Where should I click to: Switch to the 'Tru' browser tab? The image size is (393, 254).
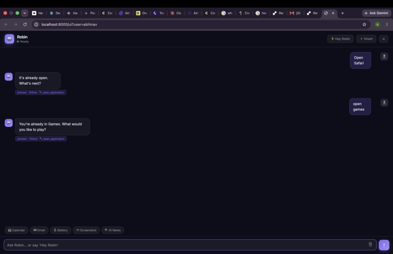pyautogui.click(x=158, y=13)
